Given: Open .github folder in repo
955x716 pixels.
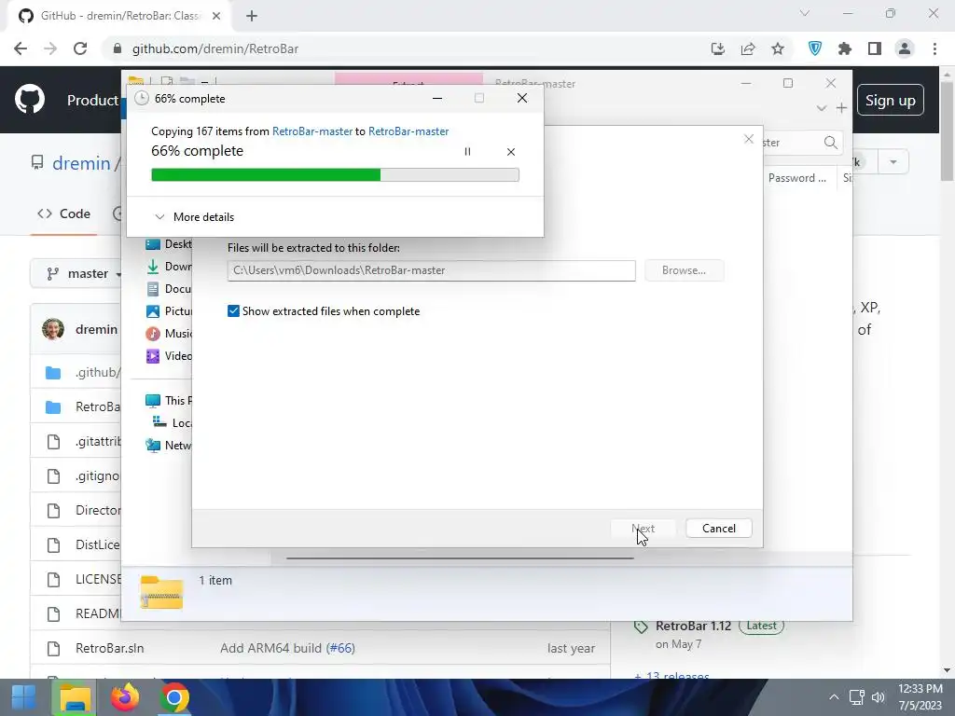Looking at the screenshot, I should pos(97,373).
